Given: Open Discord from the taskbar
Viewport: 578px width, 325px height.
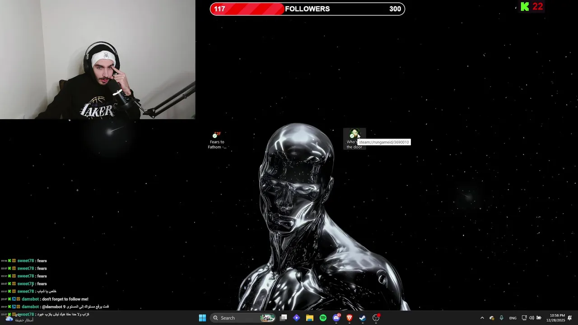Looking at the screenshot, I should pos(336,318).
